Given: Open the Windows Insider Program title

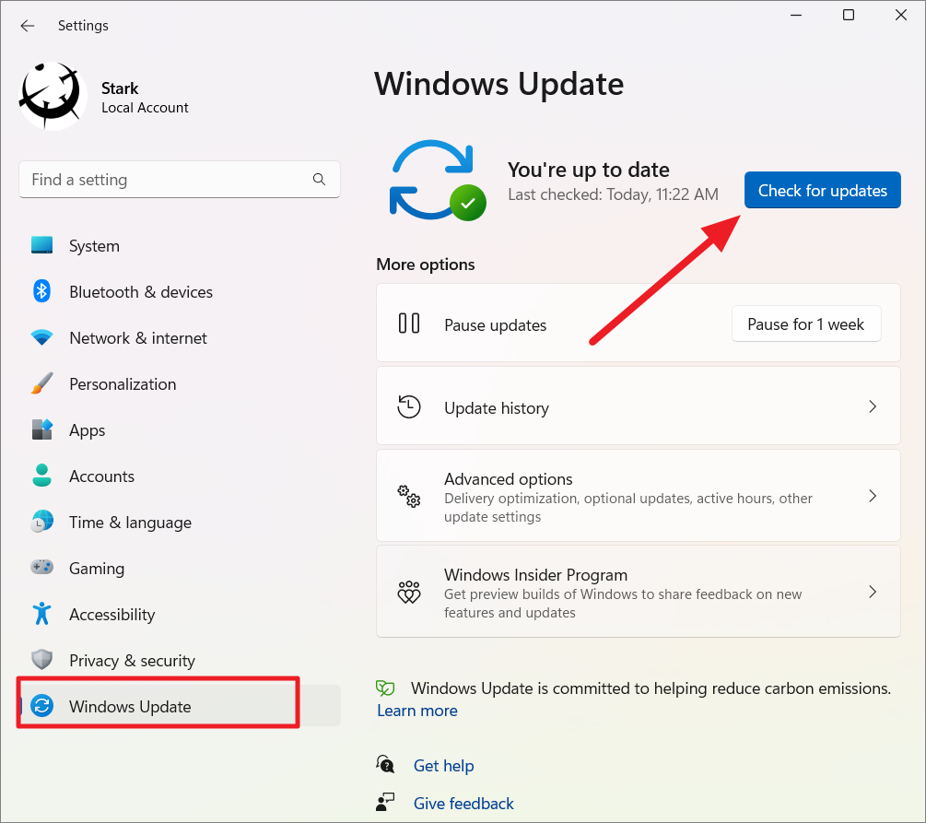Looking at the screenshot, I should point(535,575).
